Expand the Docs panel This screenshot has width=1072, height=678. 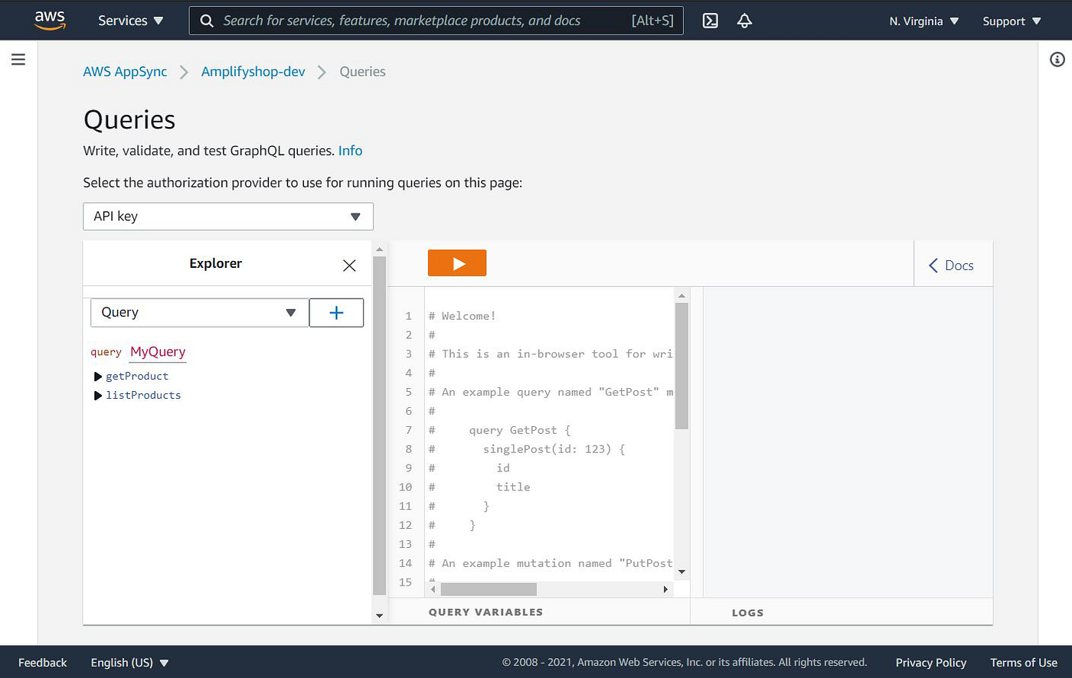951,266
